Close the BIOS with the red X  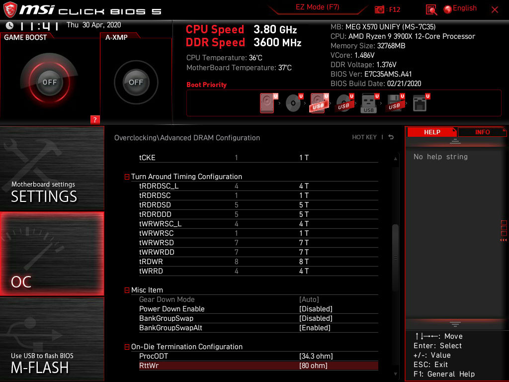point(495,10)
